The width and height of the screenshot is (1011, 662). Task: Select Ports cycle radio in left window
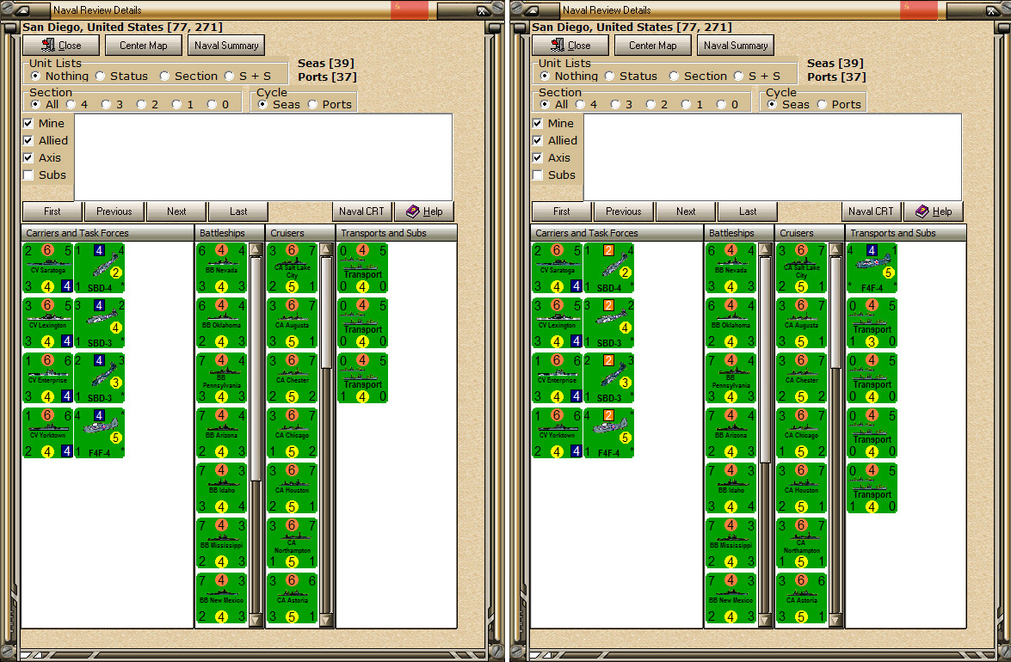point(312,104)
